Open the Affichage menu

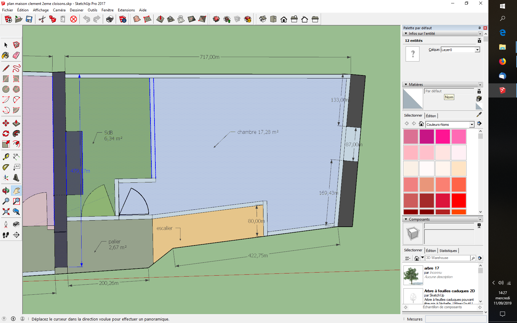coord(41,10)
